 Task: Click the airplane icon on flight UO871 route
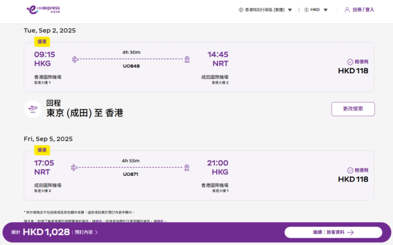click(75, 167)
